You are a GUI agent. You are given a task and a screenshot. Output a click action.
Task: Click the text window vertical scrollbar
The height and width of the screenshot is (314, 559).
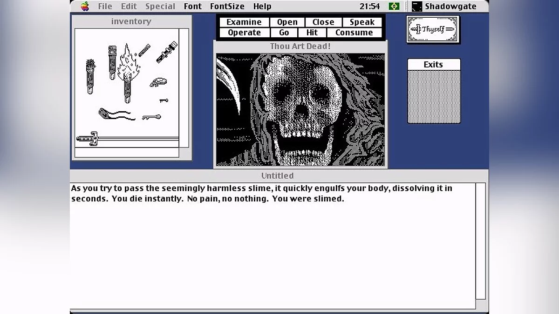(x=480, y=241)
